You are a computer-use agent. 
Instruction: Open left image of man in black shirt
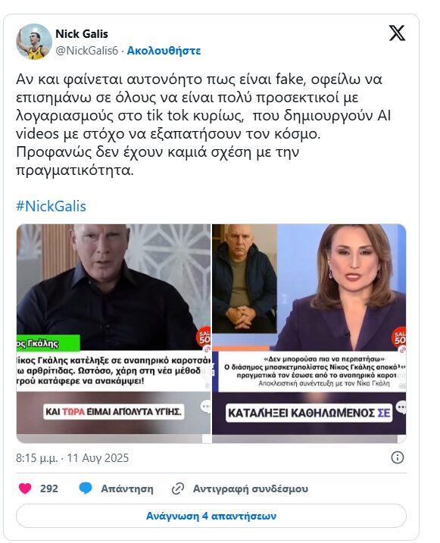point(114,333)
